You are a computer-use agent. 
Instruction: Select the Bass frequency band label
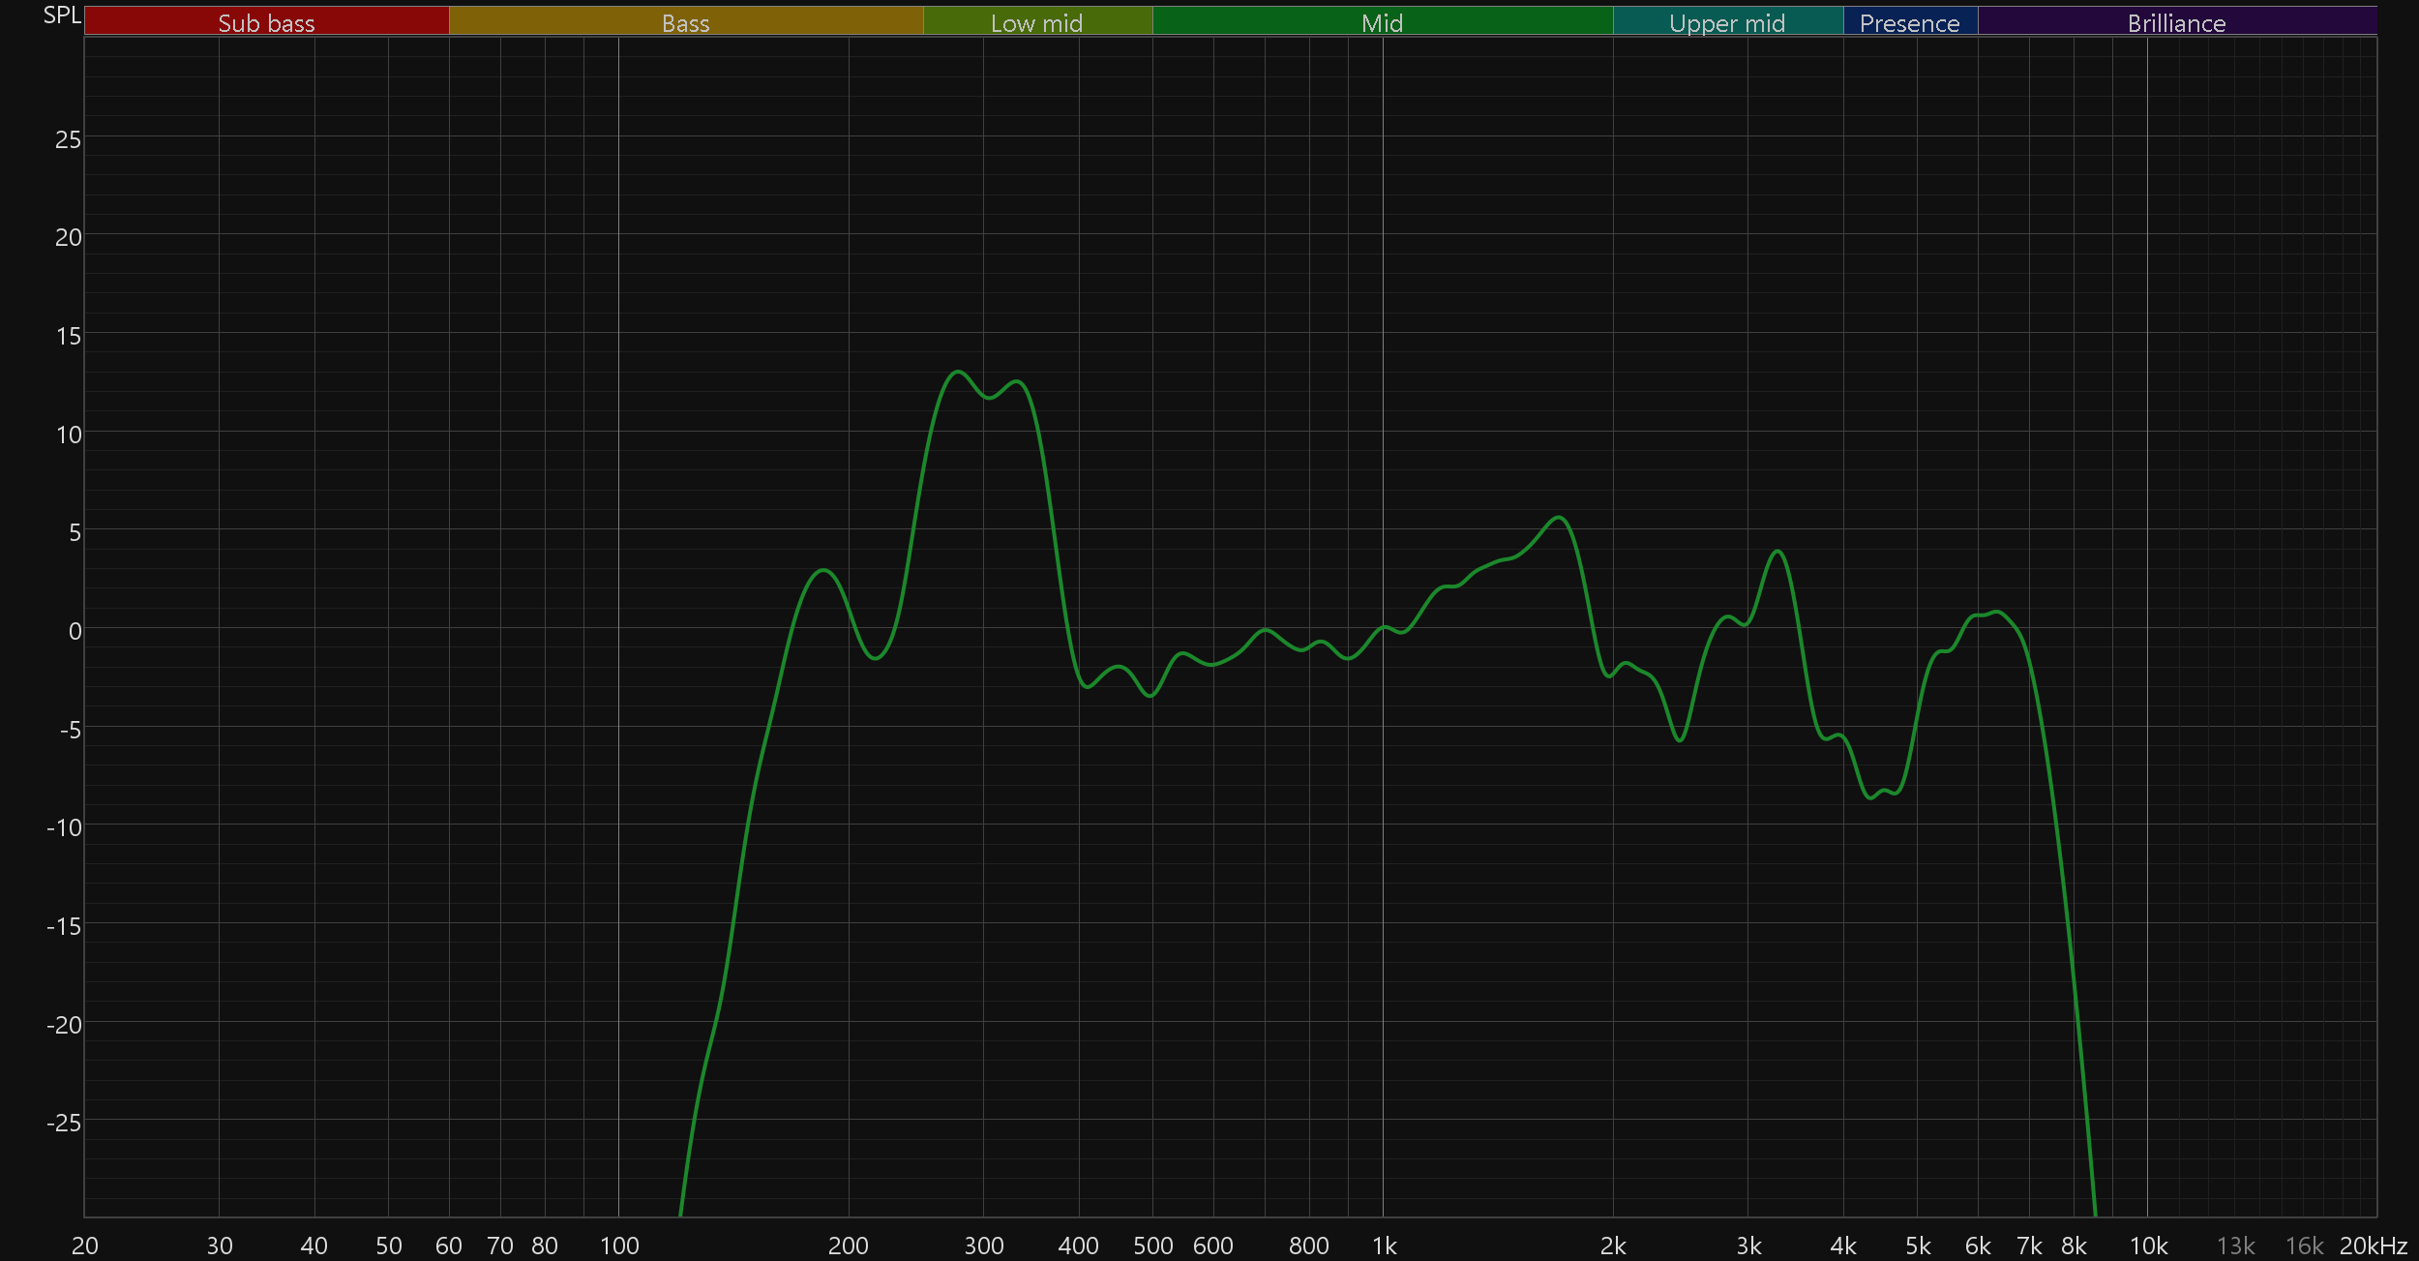tap(685, 22)
